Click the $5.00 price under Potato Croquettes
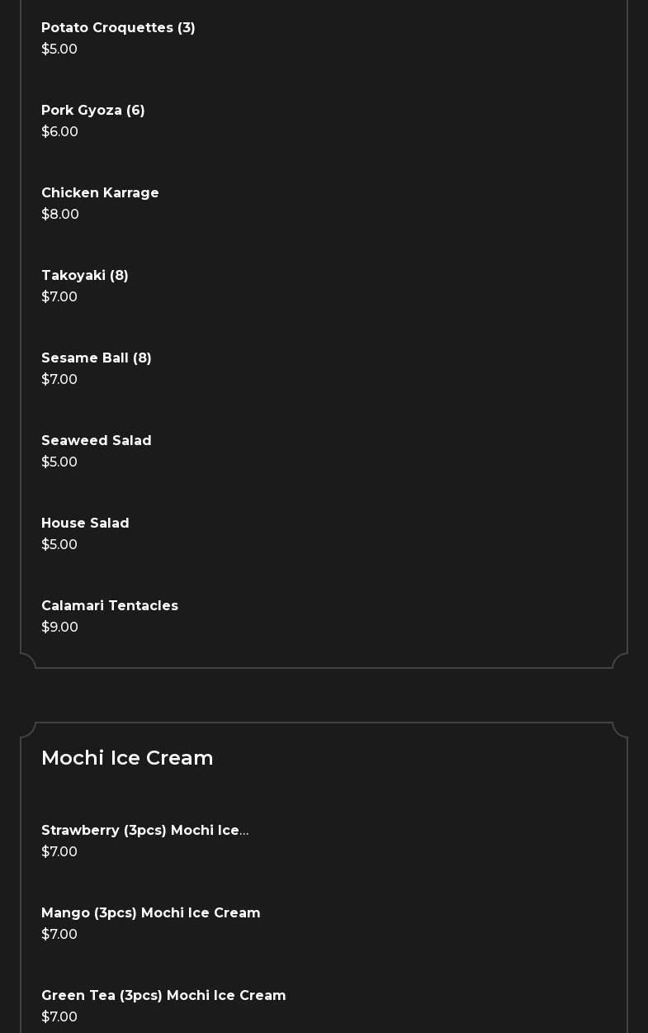This screenshot has height=1033, width=648. click(59, 50)
